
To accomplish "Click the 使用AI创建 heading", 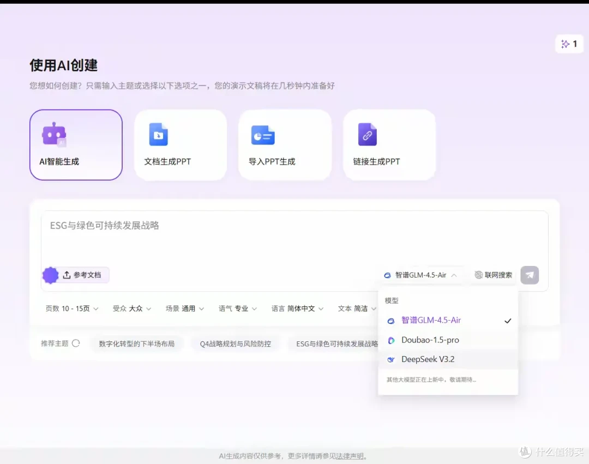I will 64,65.
